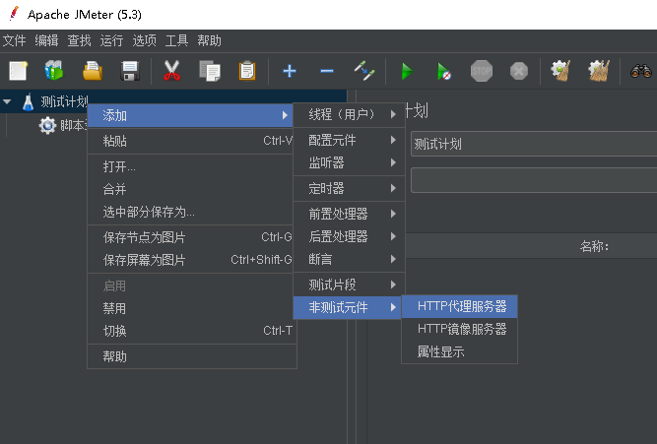The height and width of the screenshot is (444, 657).
Task: Click the Search binoculars icon
Action: 640,71
